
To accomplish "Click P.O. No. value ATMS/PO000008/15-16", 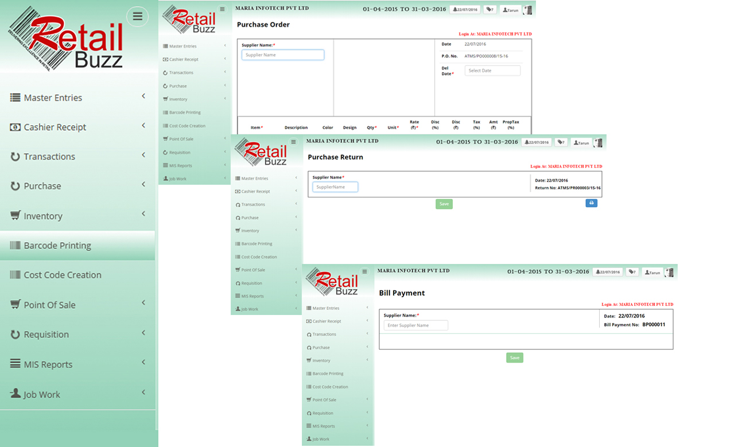I will [x=486, y=56].
